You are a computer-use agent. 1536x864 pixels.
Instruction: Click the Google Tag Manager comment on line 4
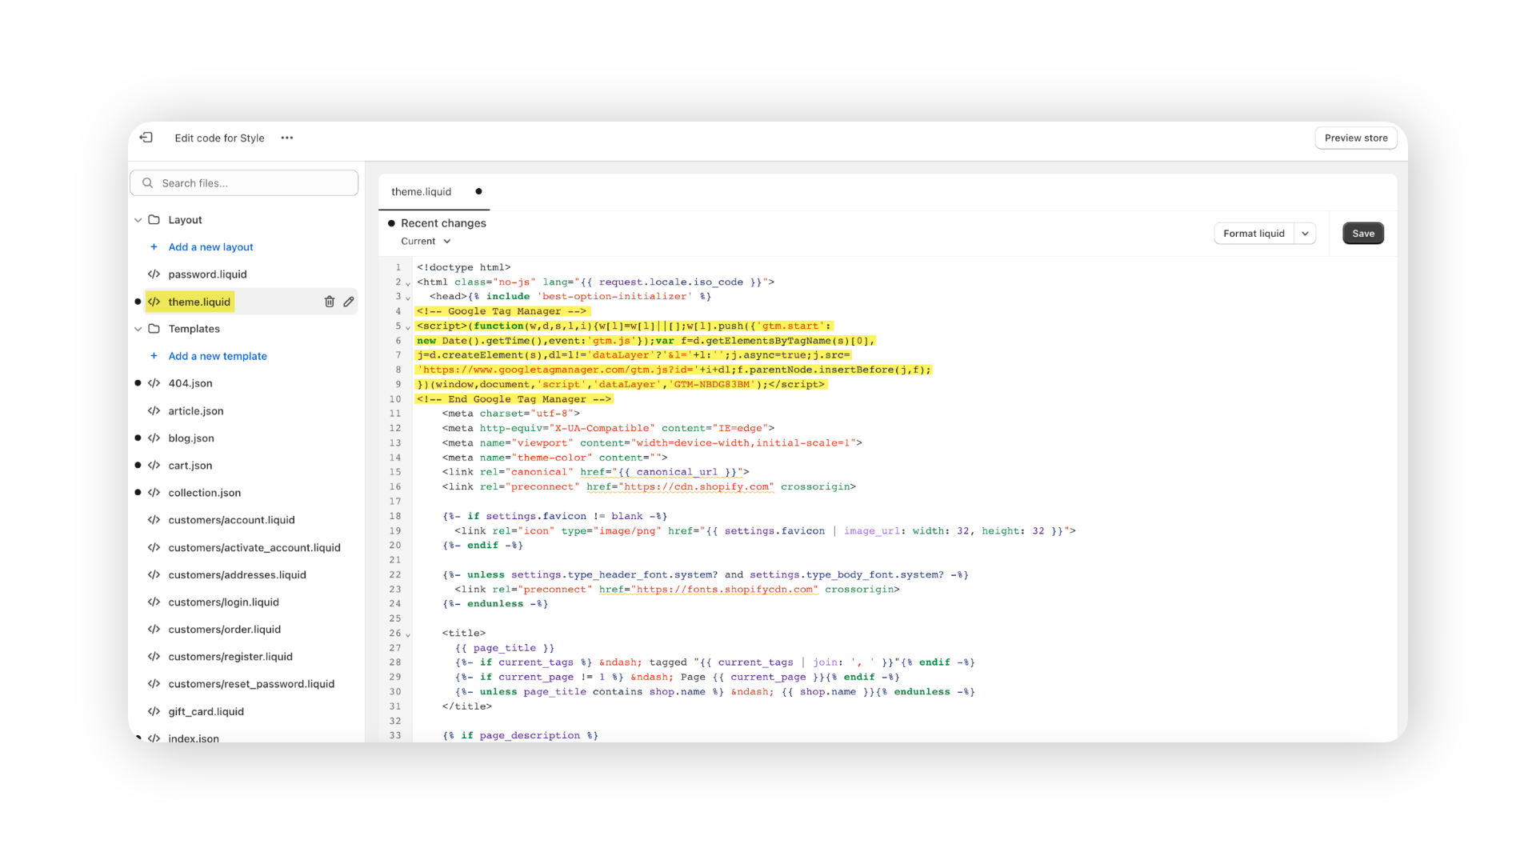pyautogui.click(x=502, y=311)
